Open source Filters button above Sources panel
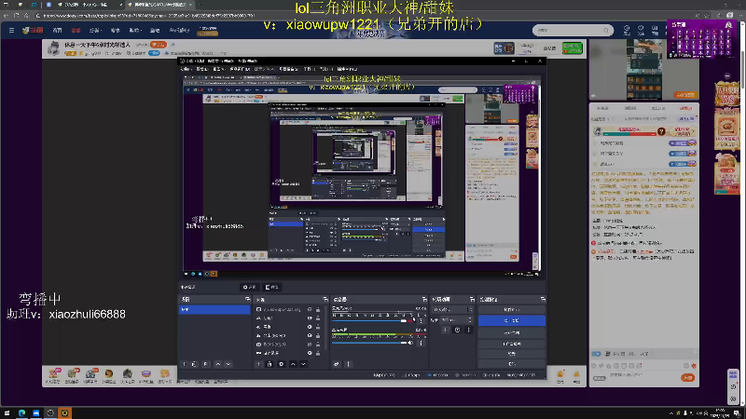 [272, 287]
